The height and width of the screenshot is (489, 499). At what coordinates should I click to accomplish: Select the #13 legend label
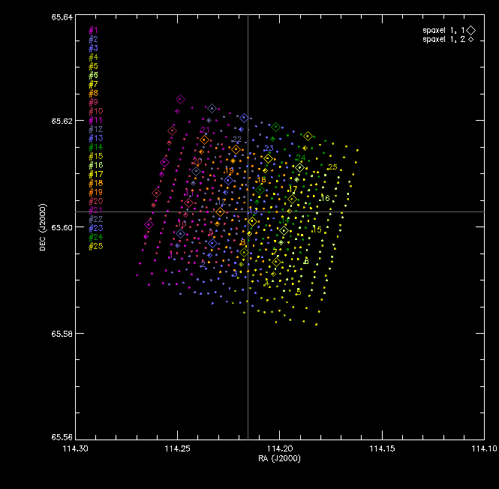coord(96,138)
